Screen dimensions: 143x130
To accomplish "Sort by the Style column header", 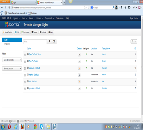I will click(x=29, y=49).
